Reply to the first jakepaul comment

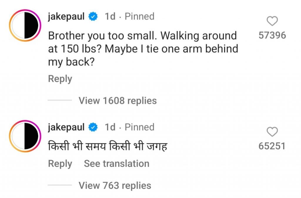coord(60,79)
